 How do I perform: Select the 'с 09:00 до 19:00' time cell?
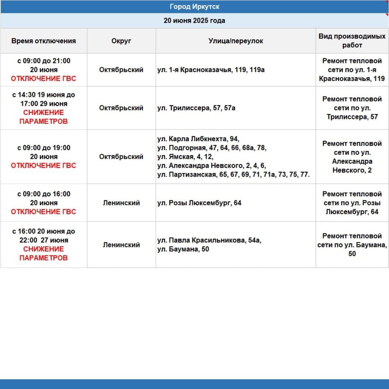pos(44,157)
